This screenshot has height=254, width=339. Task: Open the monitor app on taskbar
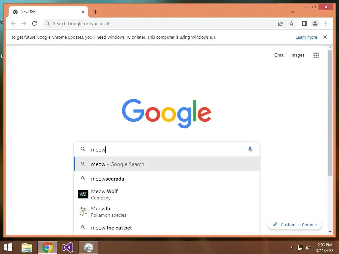coord(88,247)
